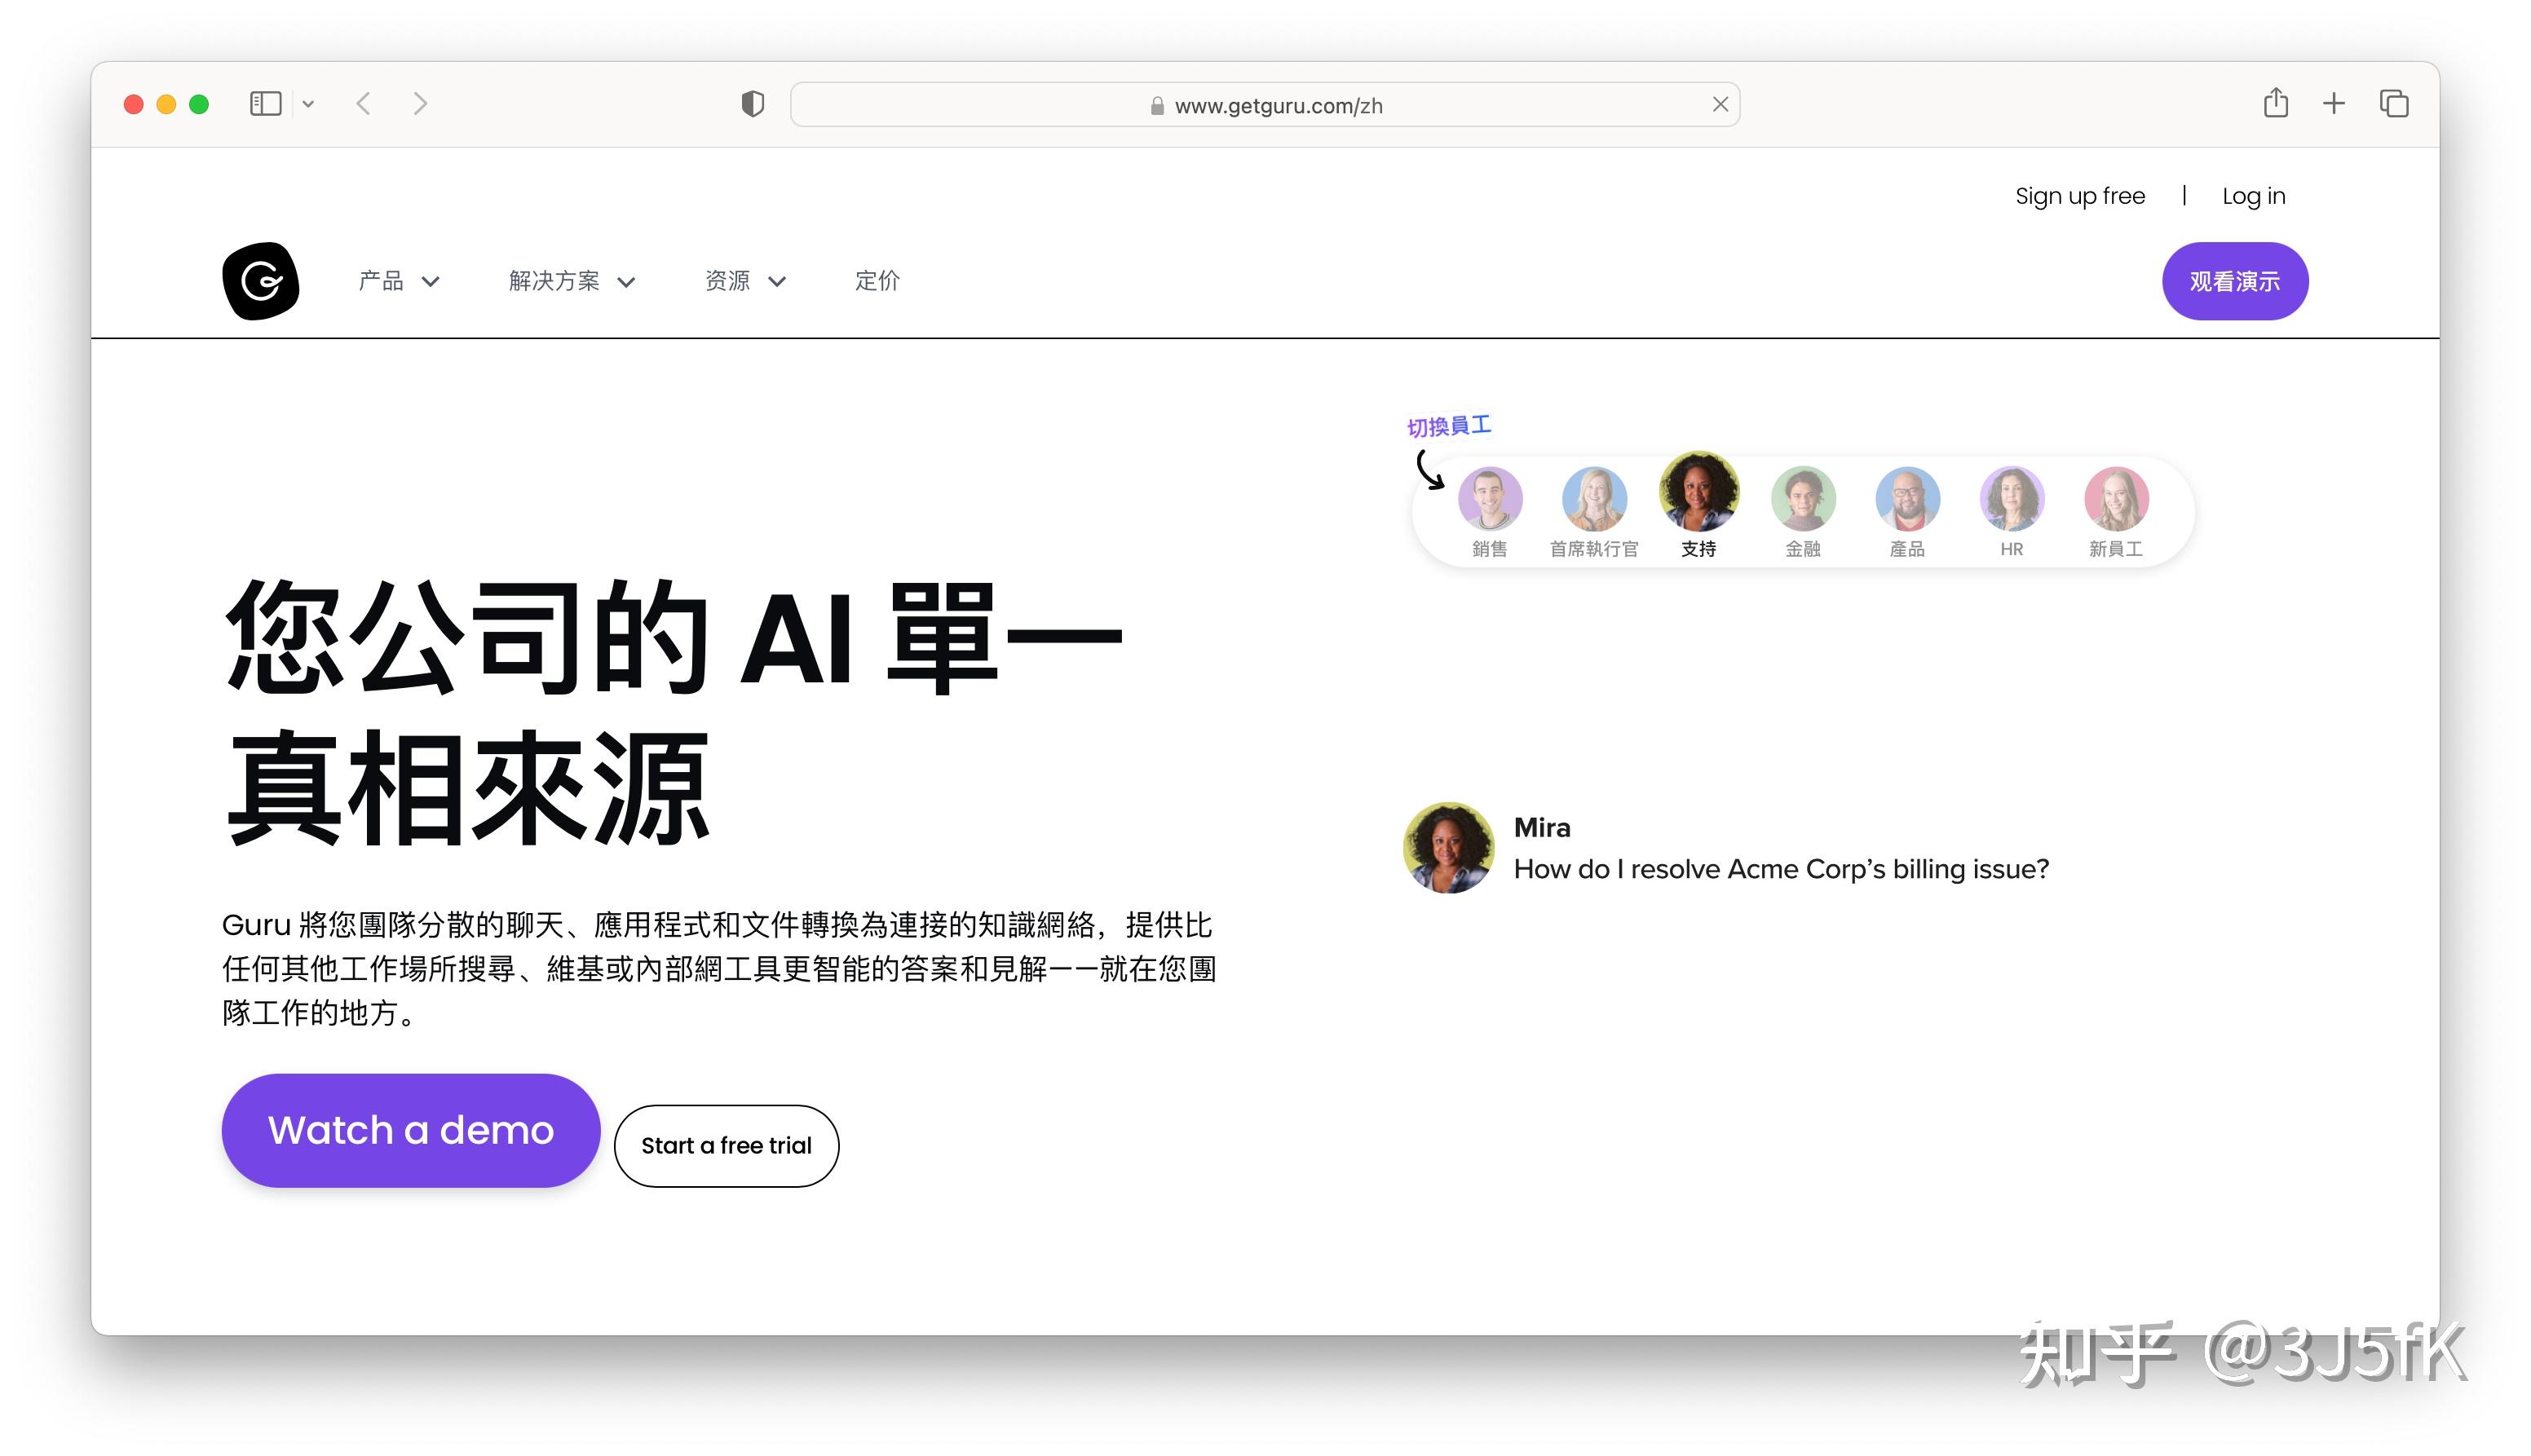Go back with the browser back arrow
Screen dimensions: 2531x1456
(x=364, y=104)
